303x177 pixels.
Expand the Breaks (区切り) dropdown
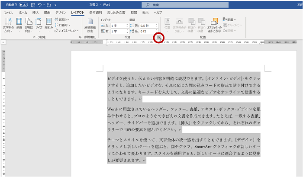pos(63,20)
